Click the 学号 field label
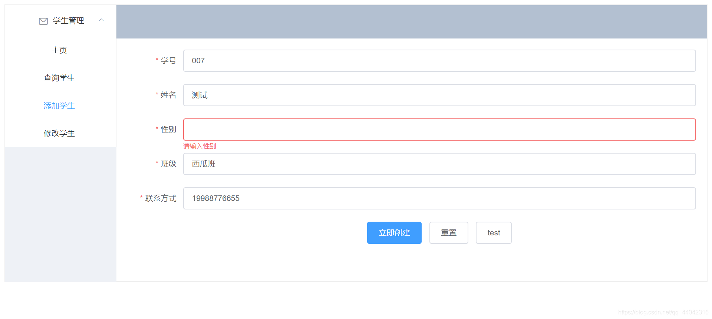This screenshot has height=319, width=712. click(168, 60)
